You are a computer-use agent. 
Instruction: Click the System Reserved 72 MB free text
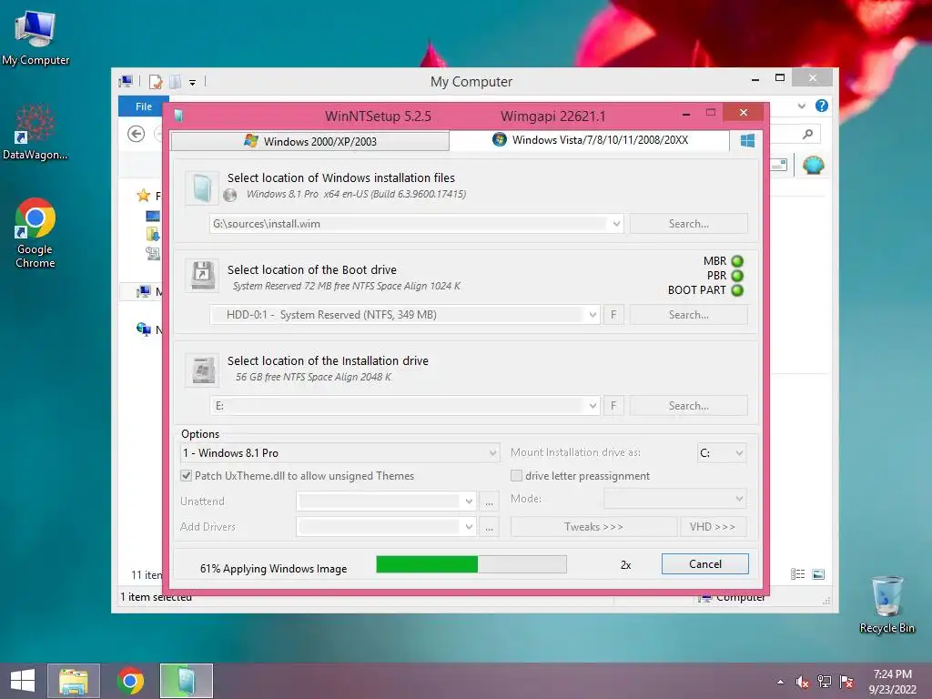(x=347, y=286)
